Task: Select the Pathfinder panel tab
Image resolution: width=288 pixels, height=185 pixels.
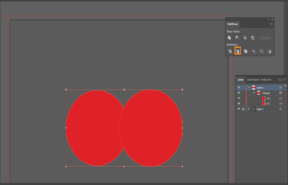Action: (x=232, y=24)
